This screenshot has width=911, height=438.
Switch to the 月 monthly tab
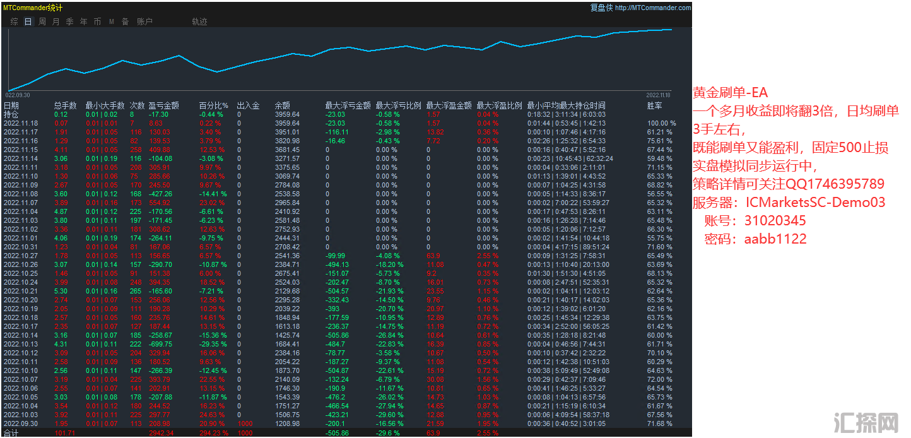click(56, 21)
